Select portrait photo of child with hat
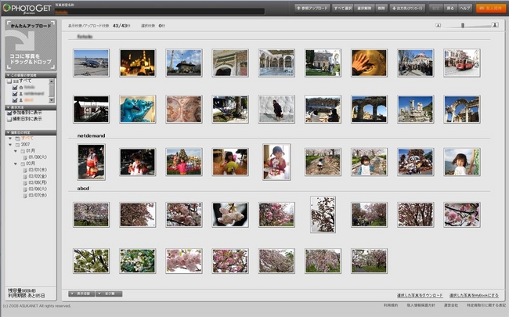This screenshot has height=317, width=509. pyautogui.click(x=276, y=162)
